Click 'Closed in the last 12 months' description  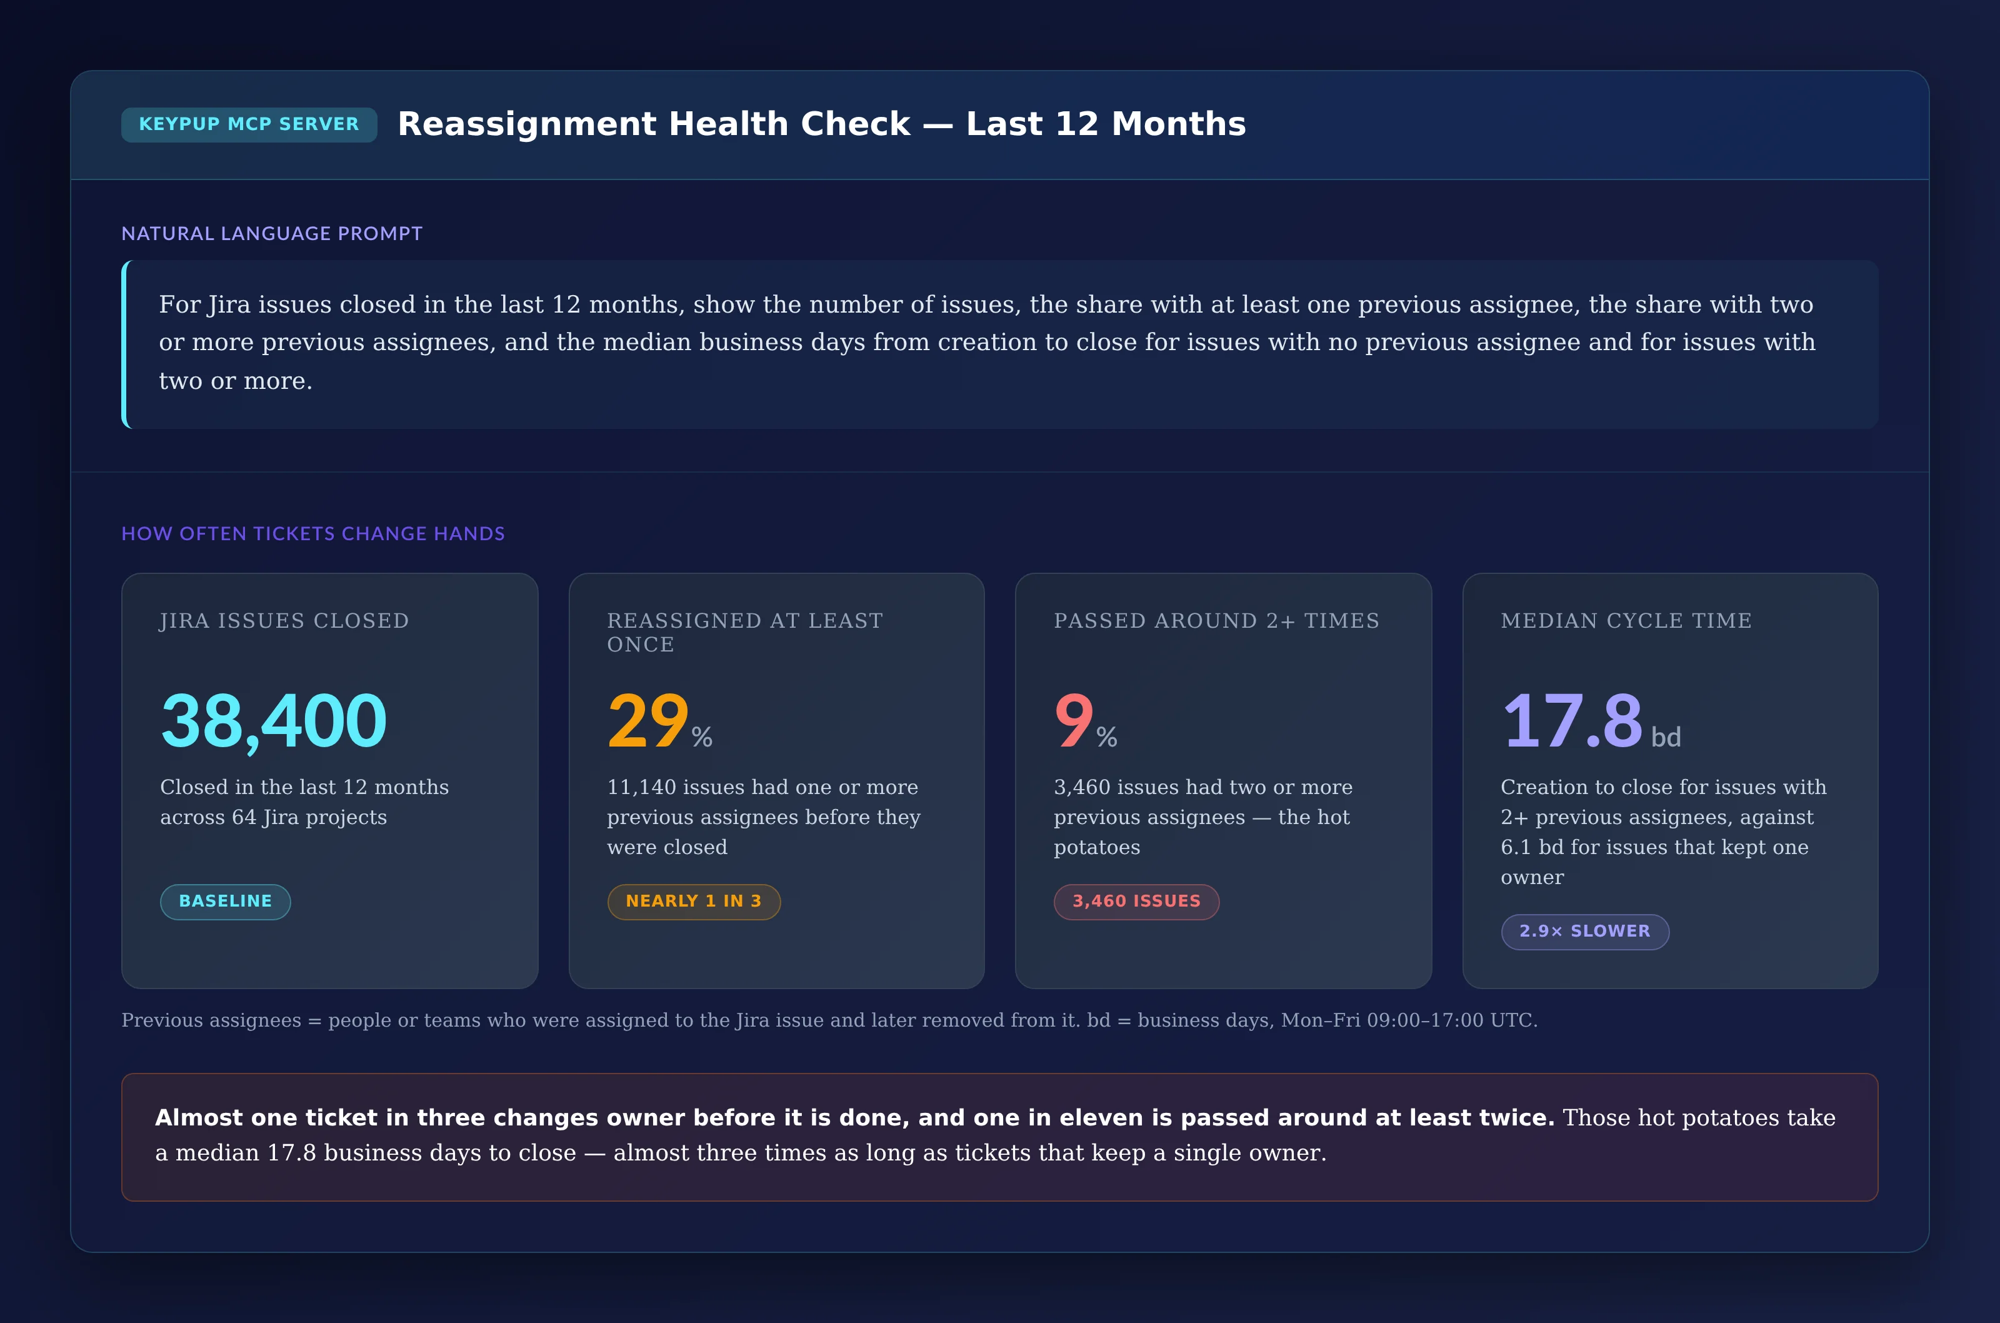point(304,802)
